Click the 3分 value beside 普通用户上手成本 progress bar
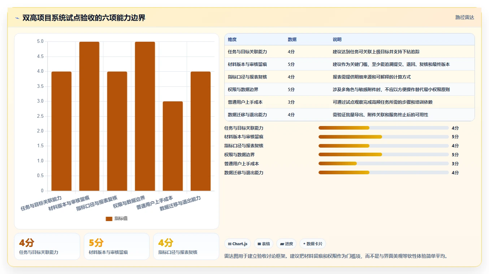The height and width of the screenshot is (274, 489). click(x=455, y=163)
